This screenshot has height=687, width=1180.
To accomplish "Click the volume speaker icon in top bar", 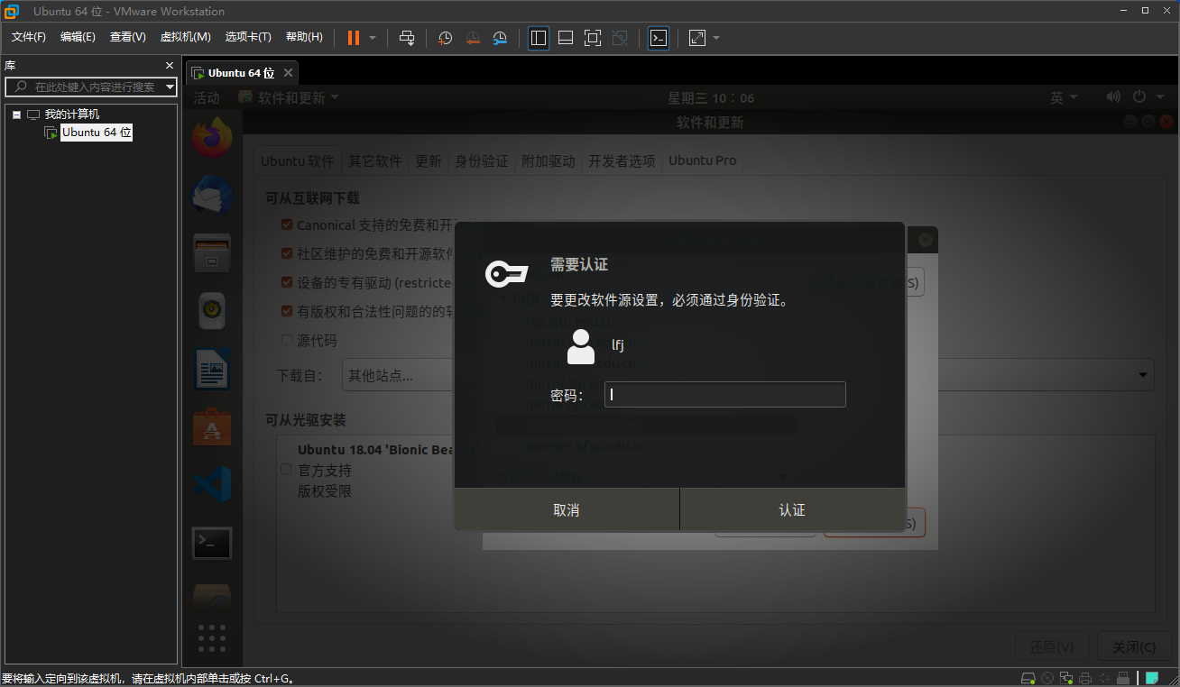I will click(1113, 97).
